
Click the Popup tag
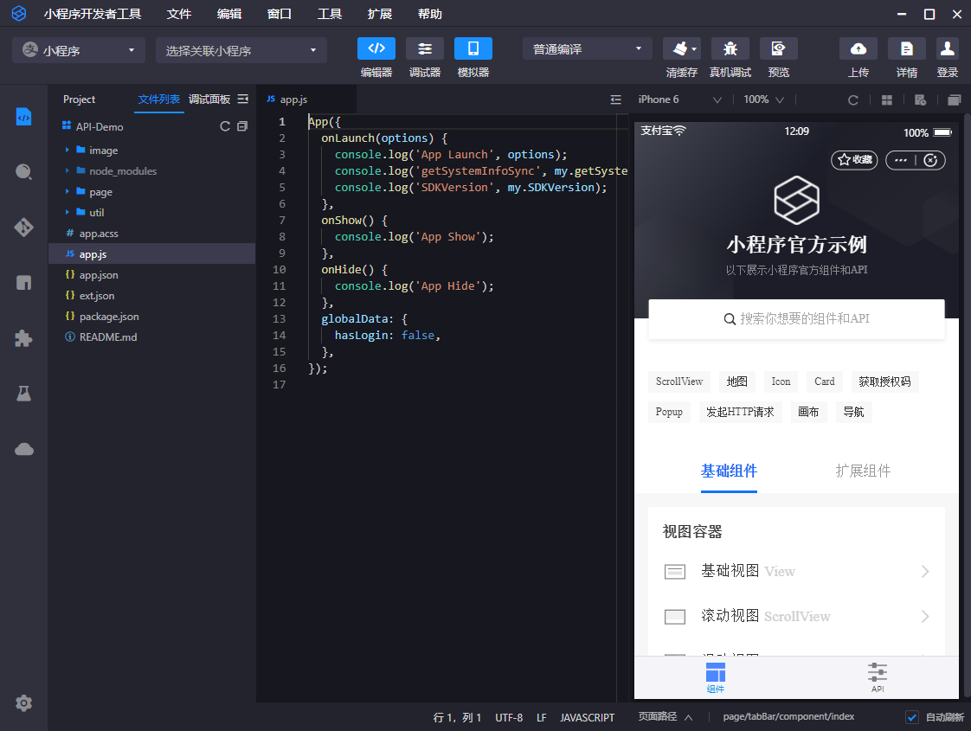pyautogui.click(x=669, y=413)
